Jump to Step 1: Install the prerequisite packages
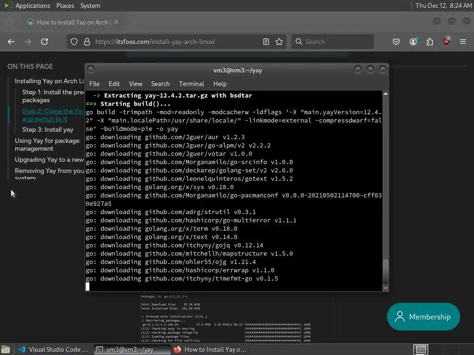Viewport: 474px width, 355px height. pyautogui.click(x=53, y=96)
